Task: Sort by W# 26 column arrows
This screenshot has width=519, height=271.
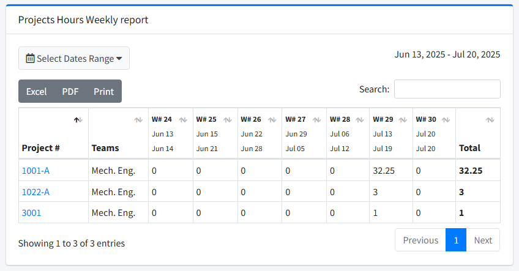Action: [272, 120]
